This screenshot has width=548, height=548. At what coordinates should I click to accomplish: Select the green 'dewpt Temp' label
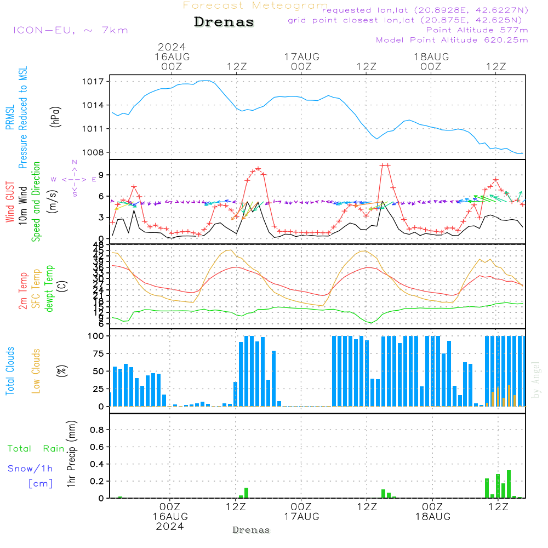(x=49, y=289)
